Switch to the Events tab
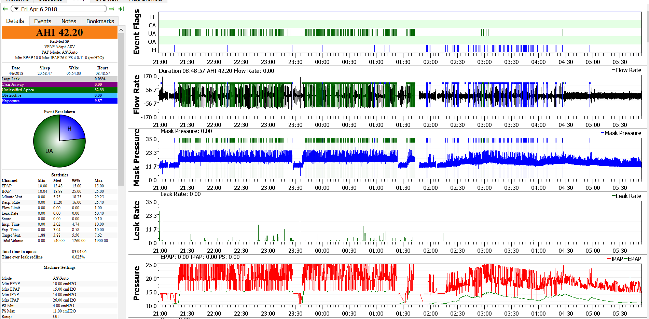Viewport: 649px width, 319px height. (43, 21)
